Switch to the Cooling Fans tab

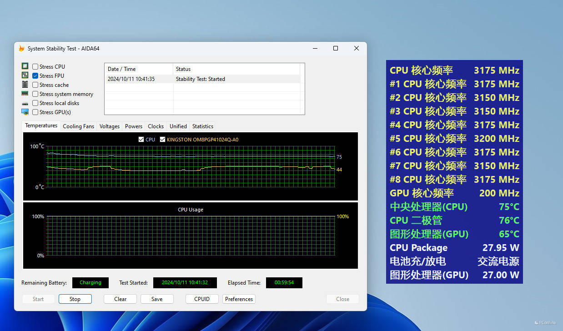[x=78, y=126]
